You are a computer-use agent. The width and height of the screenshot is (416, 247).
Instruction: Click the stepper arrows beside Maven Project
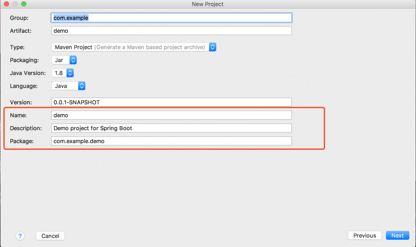point(213,47)
